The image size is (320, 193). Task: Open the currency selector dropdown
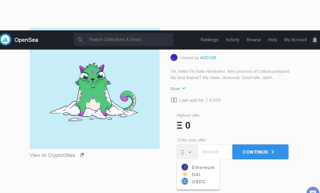click(187, 152)
